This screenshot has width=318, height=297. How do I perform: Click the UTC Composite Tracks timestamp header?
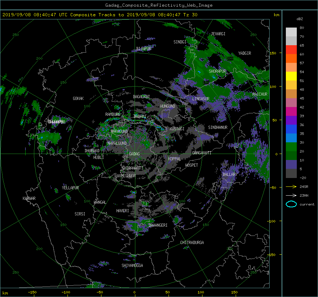coord(100,15)
